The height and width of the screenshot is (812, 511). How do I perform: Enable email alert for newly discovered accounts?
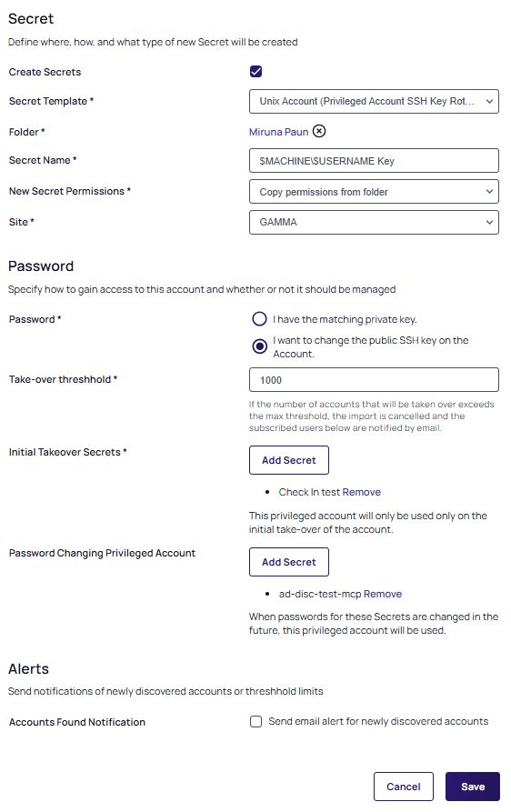point(255,722)
